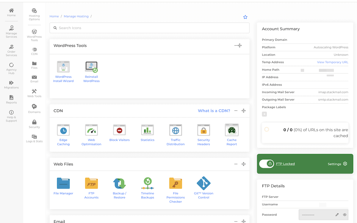This screenshot has width=357, height=223.
Task: Click View Temporary URL link
Action: (333, 62)
